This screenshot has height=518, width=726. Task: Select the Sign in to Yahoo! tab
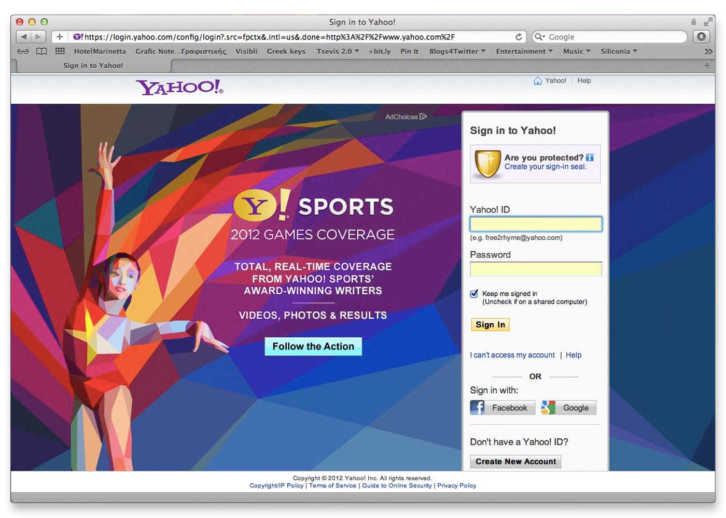click(x=93, y=65)
